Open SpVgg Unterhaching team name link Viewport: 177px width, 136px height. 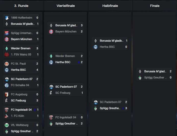[x=22, y=33]
